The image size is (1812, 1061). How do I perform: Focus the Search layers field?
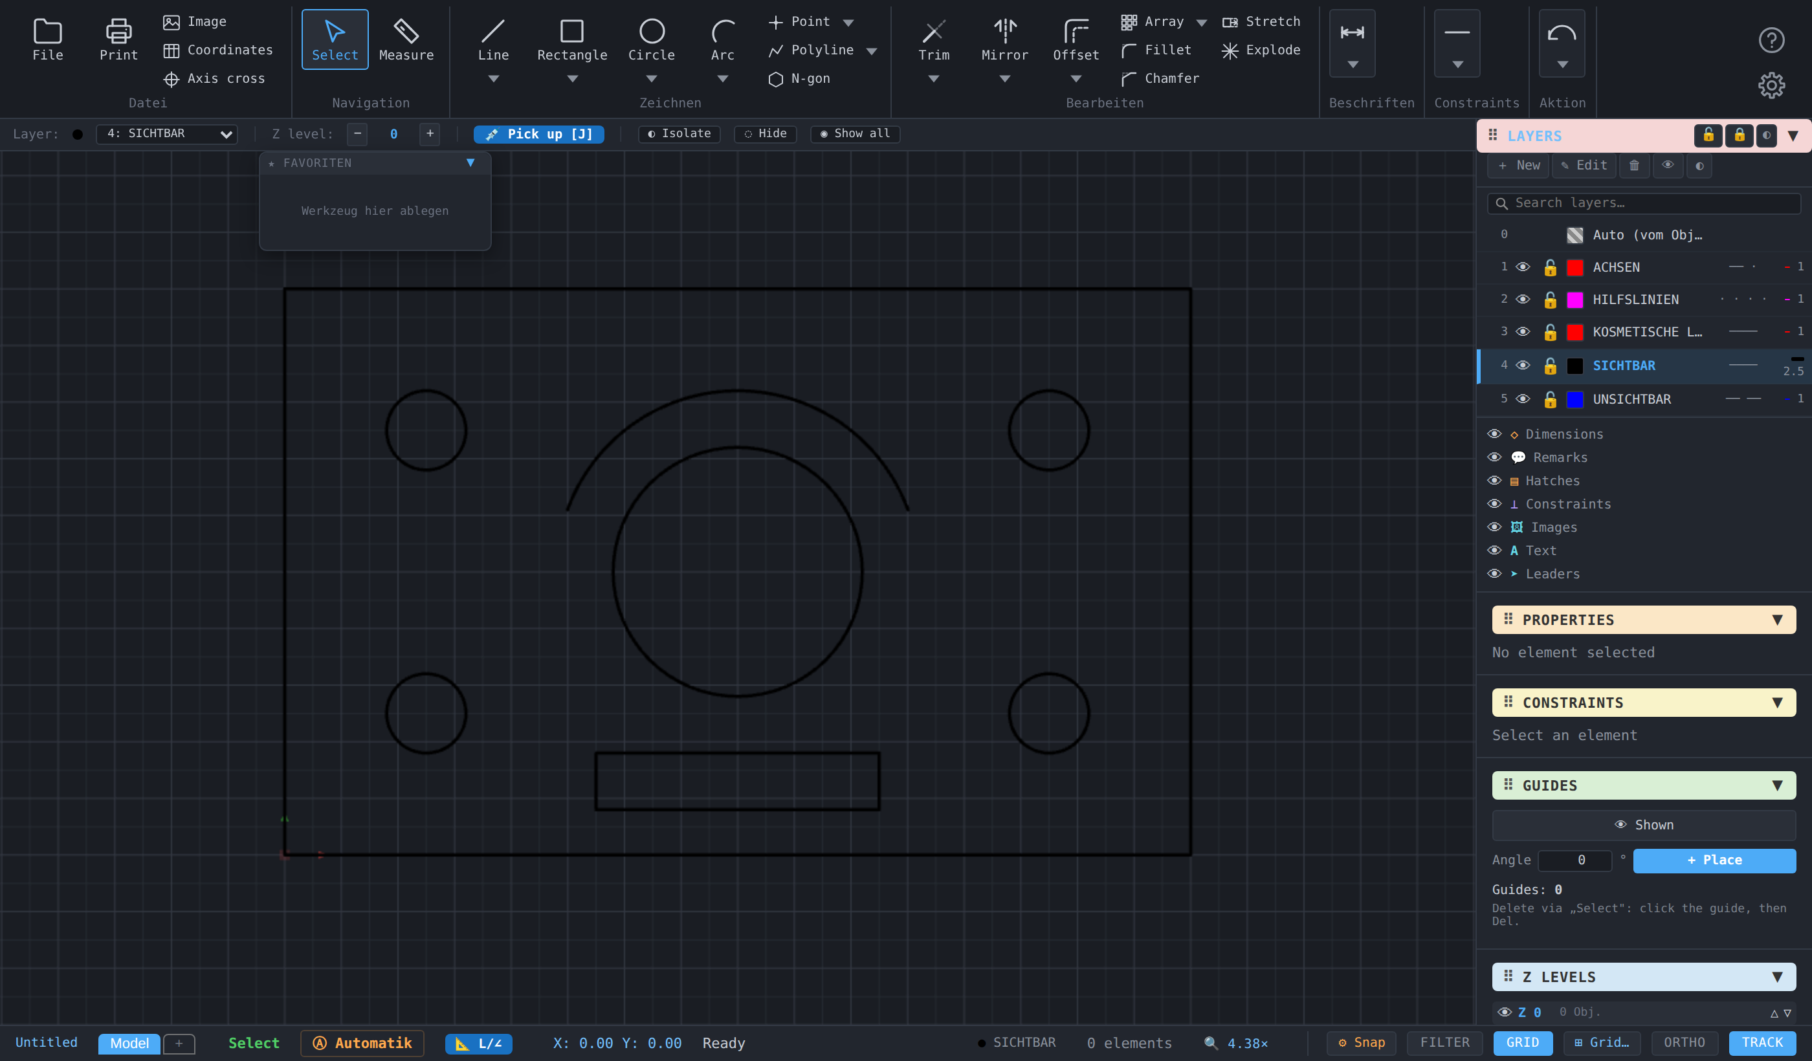(x=1643, y=203)
